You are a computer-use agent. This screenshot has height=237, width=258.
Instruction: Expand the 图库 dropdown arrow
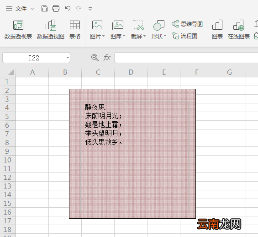click(x=124, y=36)
